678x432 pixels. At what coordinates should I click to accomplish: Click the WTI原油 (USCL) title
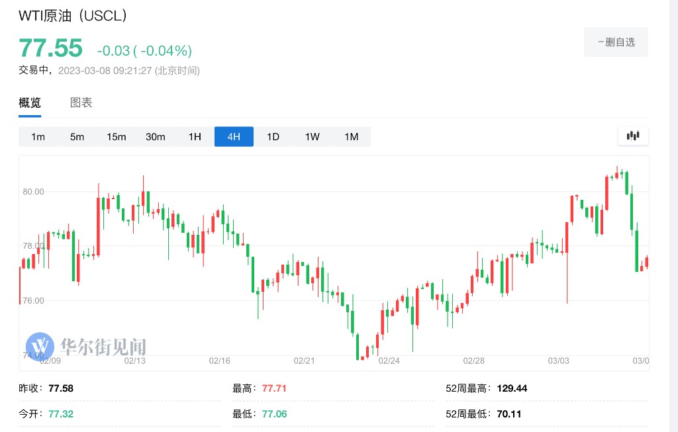(x=73, y=15)
